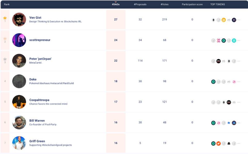
Task: Click Griff Green's avatar photo
Action: [x=19, y=143]
